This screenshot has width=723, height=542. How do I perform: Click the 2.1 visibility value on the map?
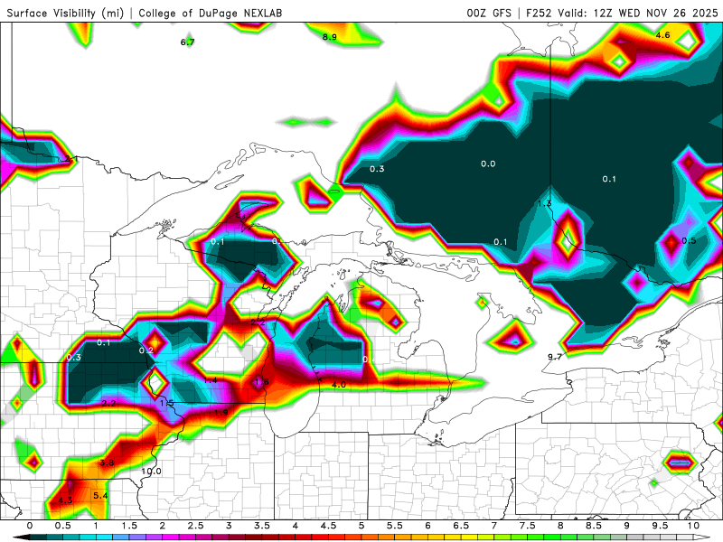71,159
